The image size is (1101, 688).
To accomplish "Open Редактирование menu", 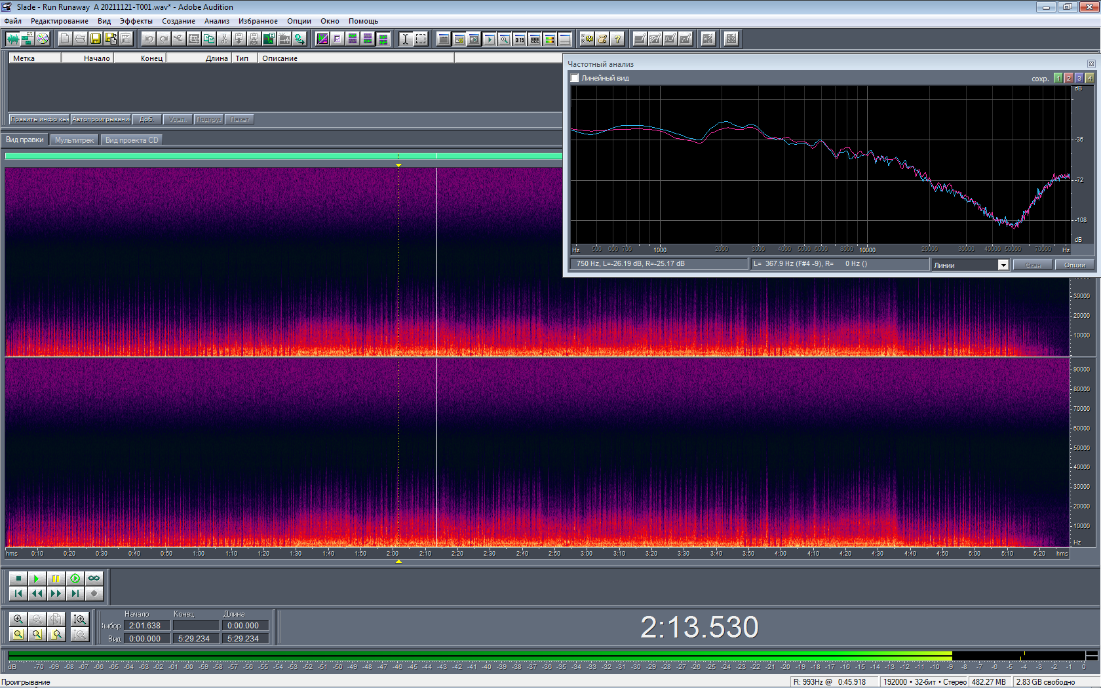I will (x=60, y=21).
